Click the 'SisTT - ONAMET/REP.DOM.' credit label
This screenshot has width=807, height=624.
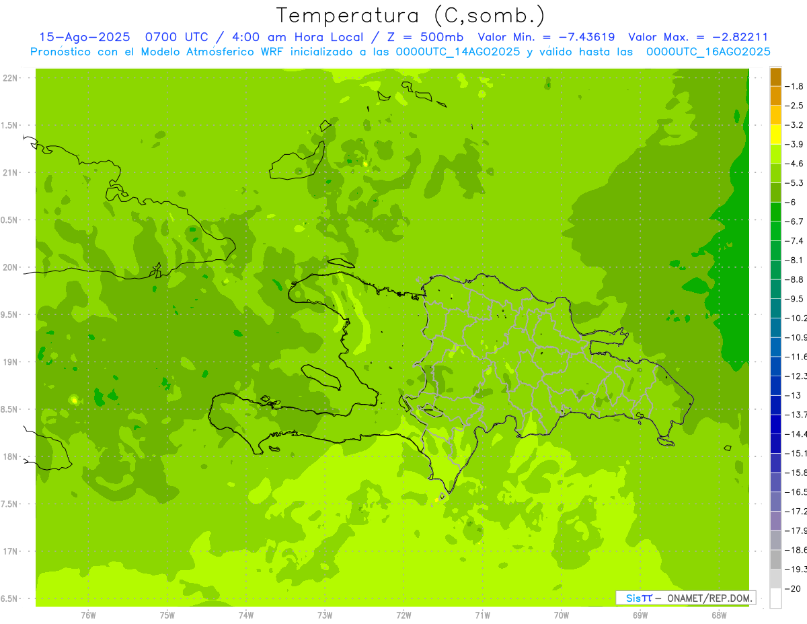click(x=686, y=598)
